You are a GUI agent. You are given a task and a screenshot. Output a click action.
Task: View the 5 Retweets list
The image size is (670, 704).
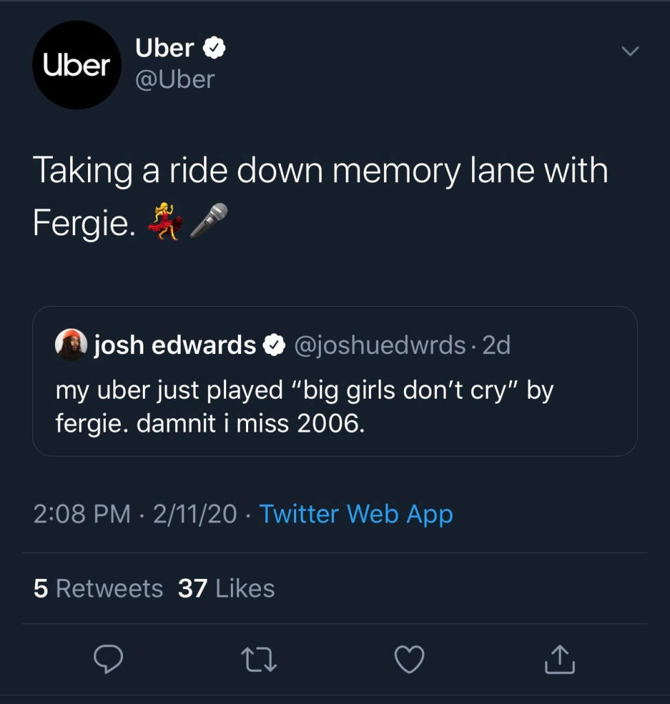[x=98, y=588]
